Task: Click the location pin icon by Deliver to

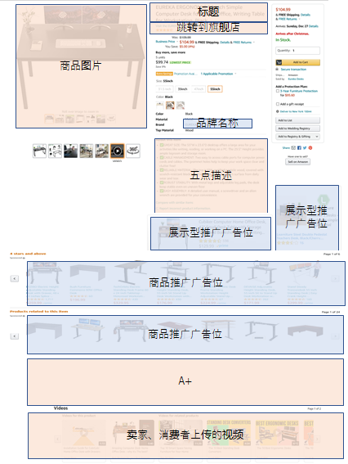Action: point(278,111)
